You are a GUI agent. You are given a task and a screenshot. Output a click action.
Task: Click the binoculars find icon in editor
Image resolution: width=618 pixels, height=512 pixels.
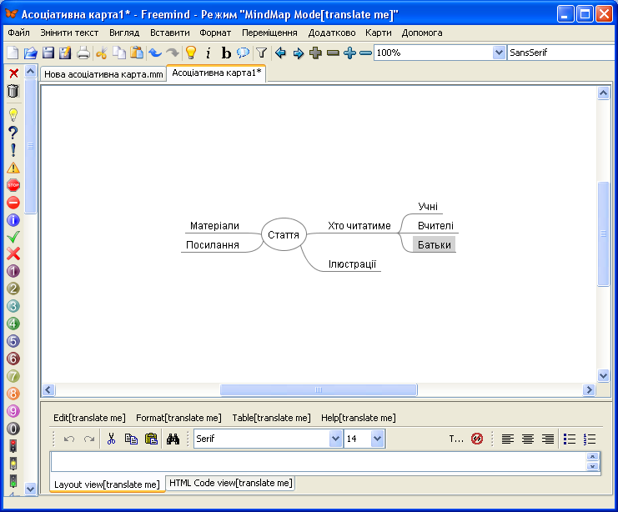point(173,439)
